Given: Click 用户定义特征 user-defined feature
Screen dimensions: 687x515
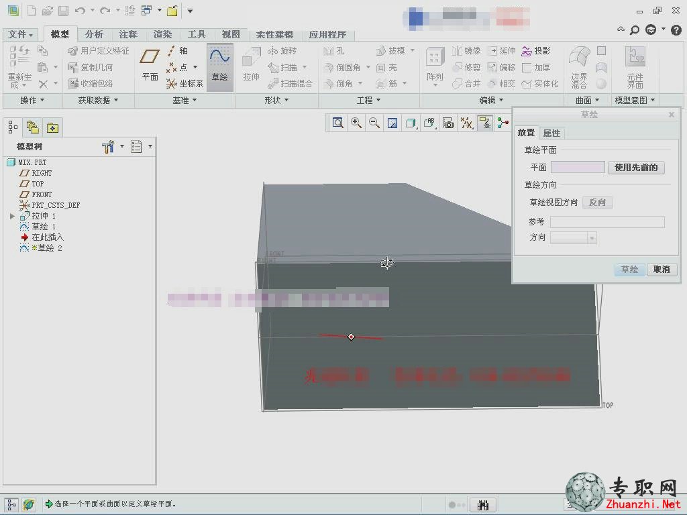Looking at the screenshot, I should click(x=99, y=51).
